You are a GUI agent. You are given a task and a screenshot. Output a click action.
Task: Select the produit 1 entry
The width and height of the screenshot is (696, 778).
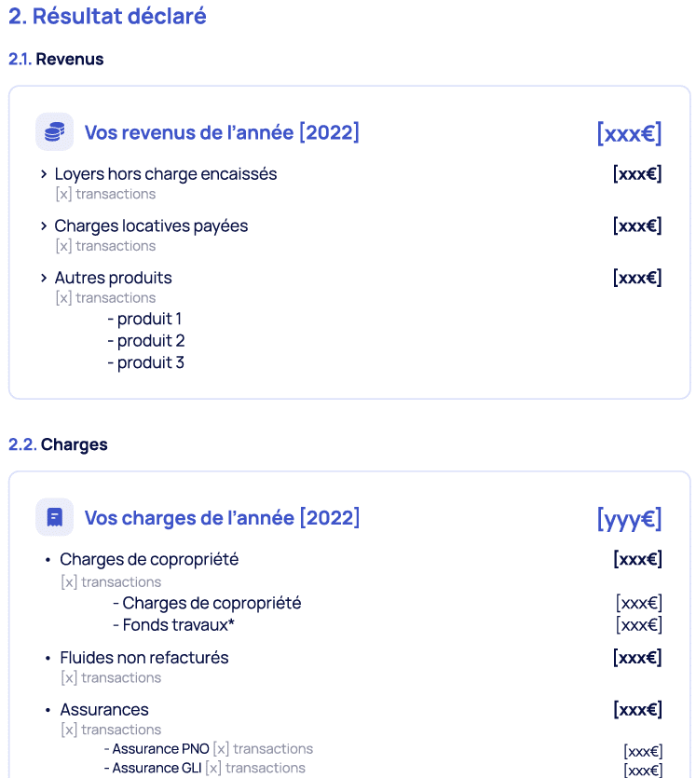pyautogui.click(x=144, y=319)
